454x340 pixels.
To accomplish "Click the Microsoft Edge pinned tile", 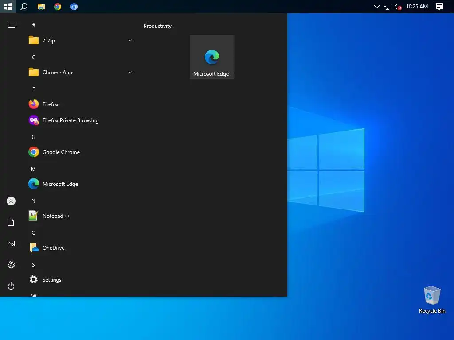I will 212,57.
